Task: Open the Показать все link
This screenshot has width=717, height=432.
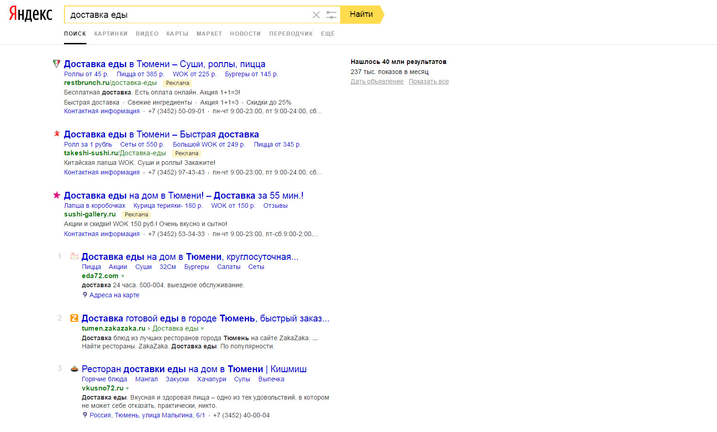Action: coord(428,81)
